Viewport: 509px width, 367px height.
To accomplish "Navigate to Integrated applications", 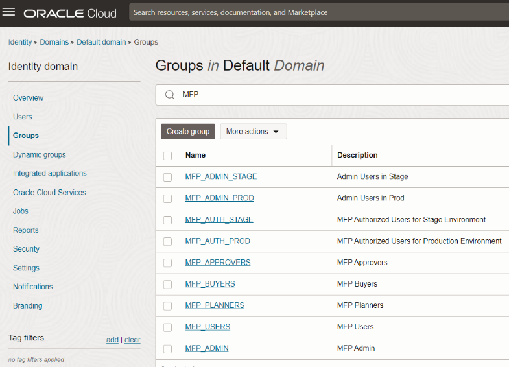I will pos(50,173).
